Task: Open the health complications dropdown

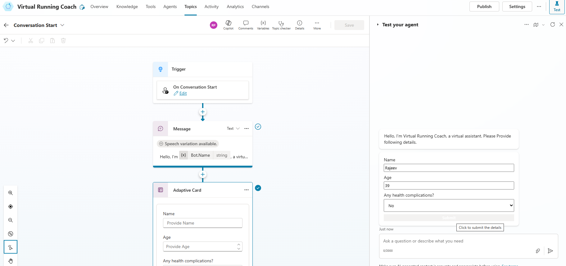Action: coord(449,206)
